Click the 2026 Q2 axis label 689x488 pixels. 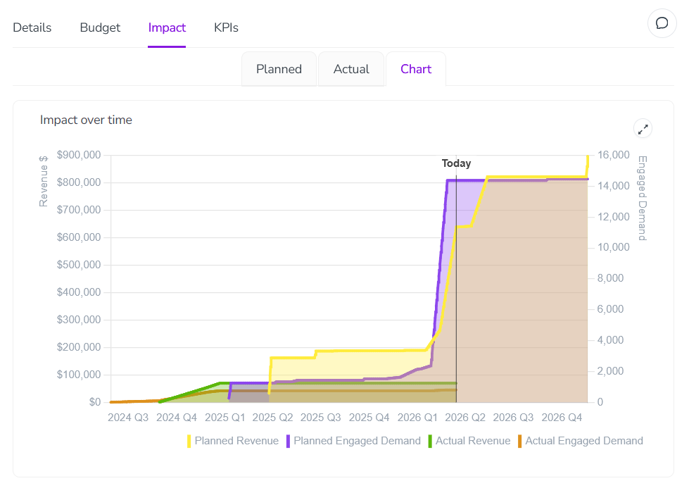coord(465,418)
